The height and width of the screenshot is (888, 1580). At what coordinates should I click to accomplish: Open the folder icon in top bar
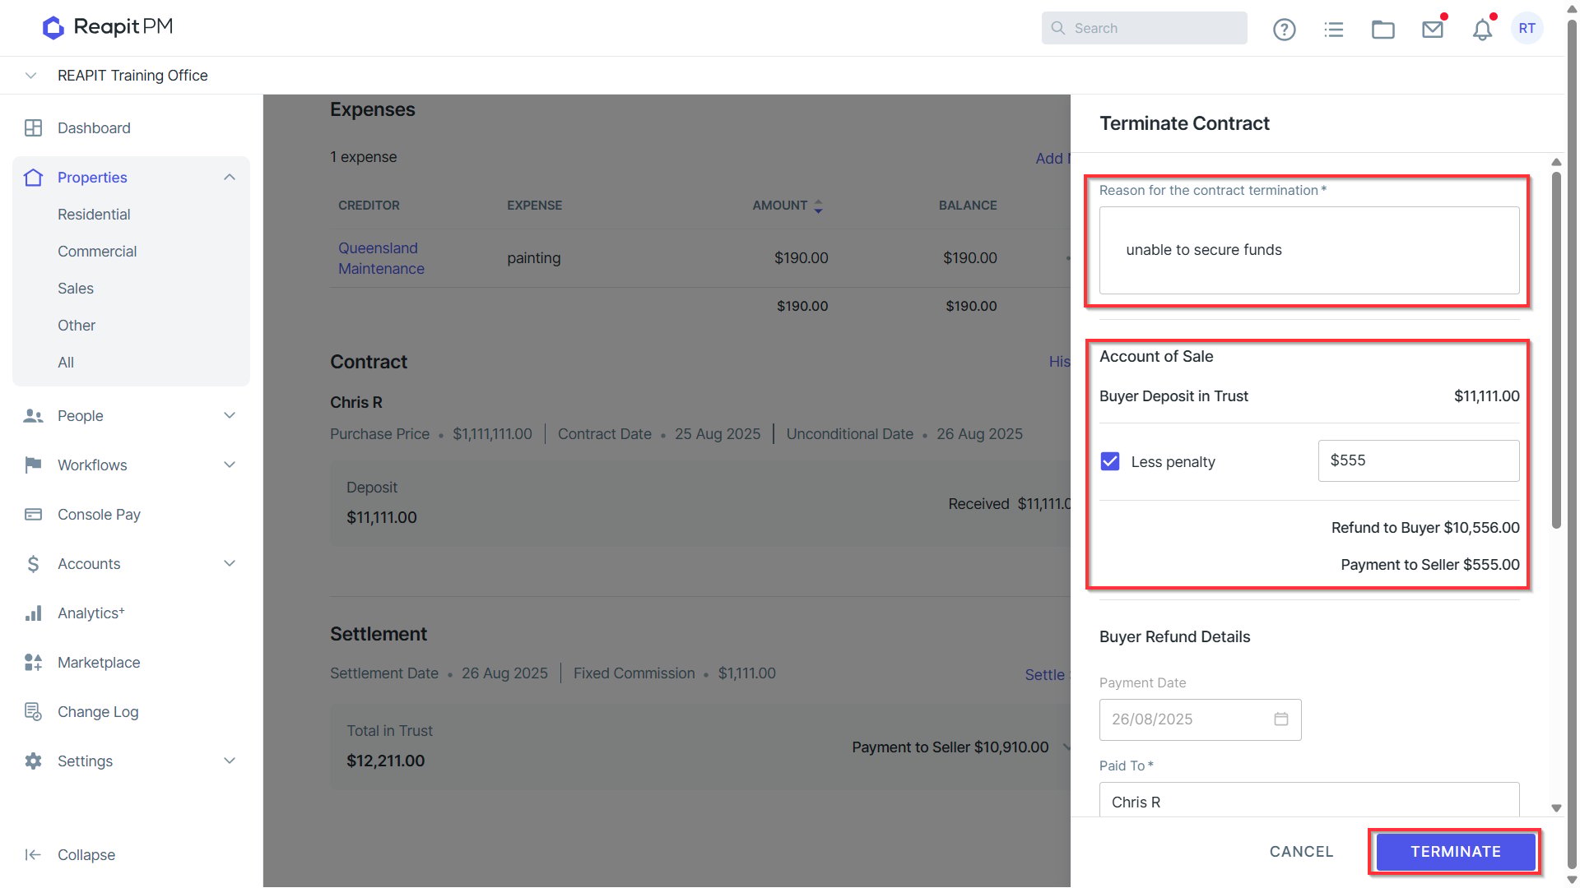[x=1382, y=30]
